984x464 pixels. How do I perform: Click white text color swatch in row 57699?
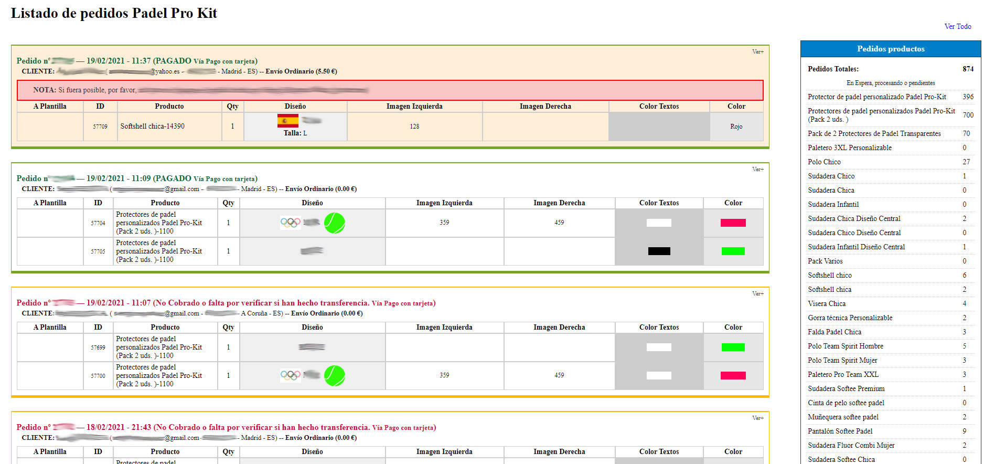(659, 347)
